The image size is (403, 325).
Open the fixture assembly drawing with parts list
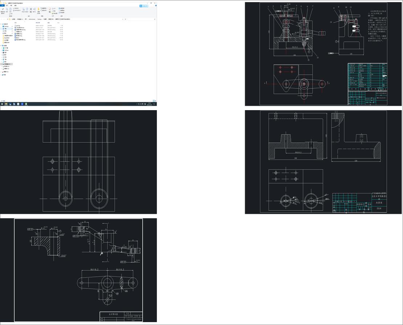tap(323, 54)
